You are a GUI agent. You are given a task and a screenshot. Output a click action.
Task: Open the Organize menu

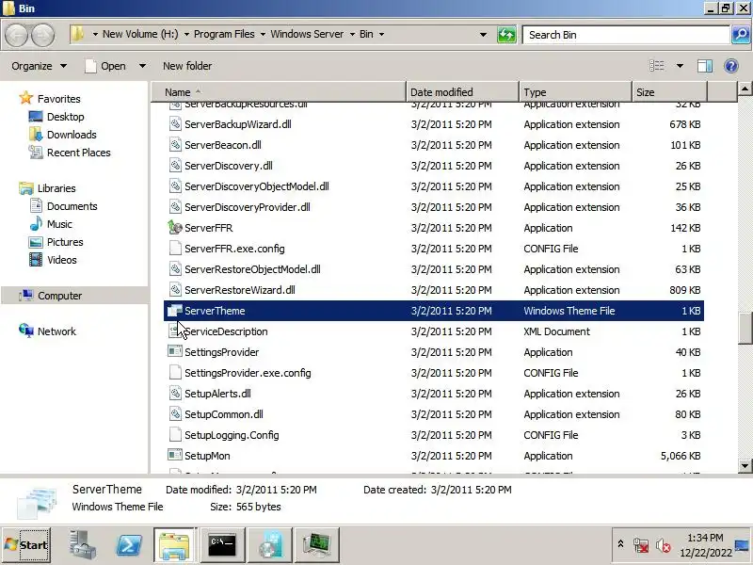40,66
